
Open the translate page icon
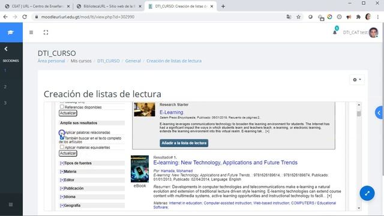point(289,17)
